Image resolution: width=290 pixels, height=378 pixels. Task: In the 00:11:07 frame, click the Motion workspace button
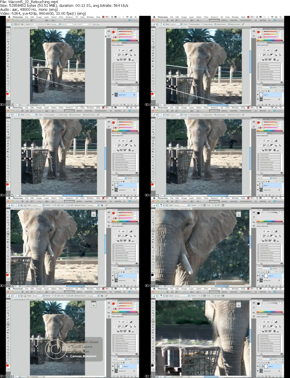pos(263,292)
